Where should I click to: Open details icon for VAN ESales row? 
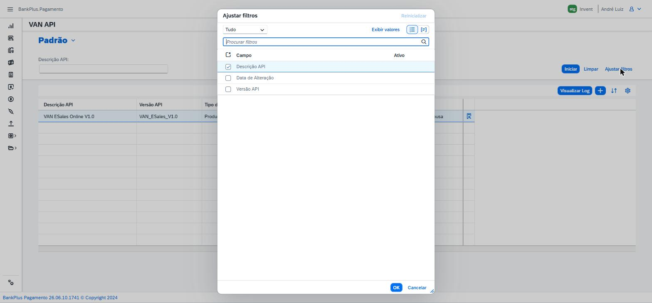[x=469, y=116]
